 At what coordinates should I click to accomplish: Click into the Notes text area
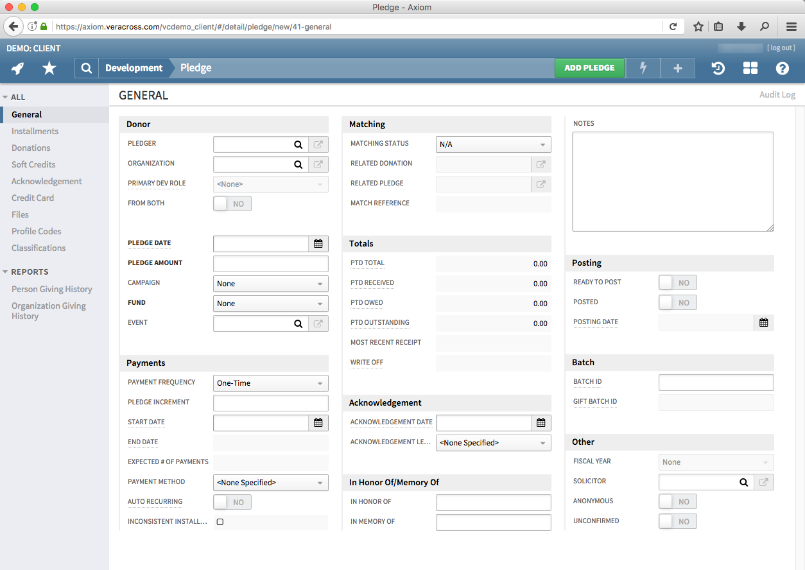(672, 181)
